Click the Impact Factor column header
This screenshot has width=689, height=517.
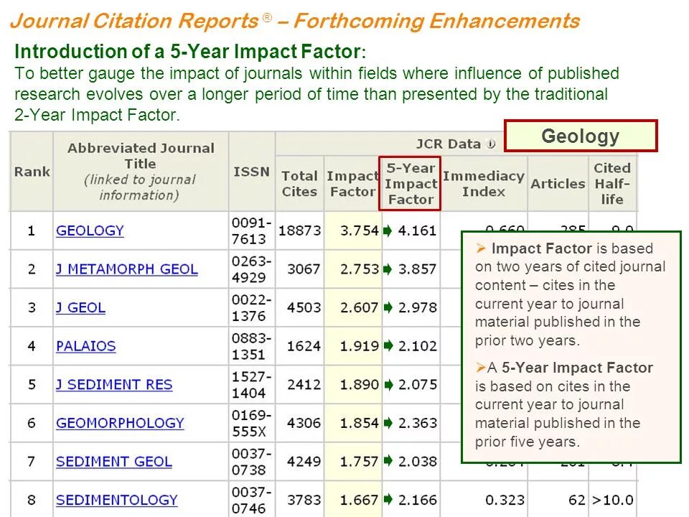pyautogui.click(x=353, y=184)
